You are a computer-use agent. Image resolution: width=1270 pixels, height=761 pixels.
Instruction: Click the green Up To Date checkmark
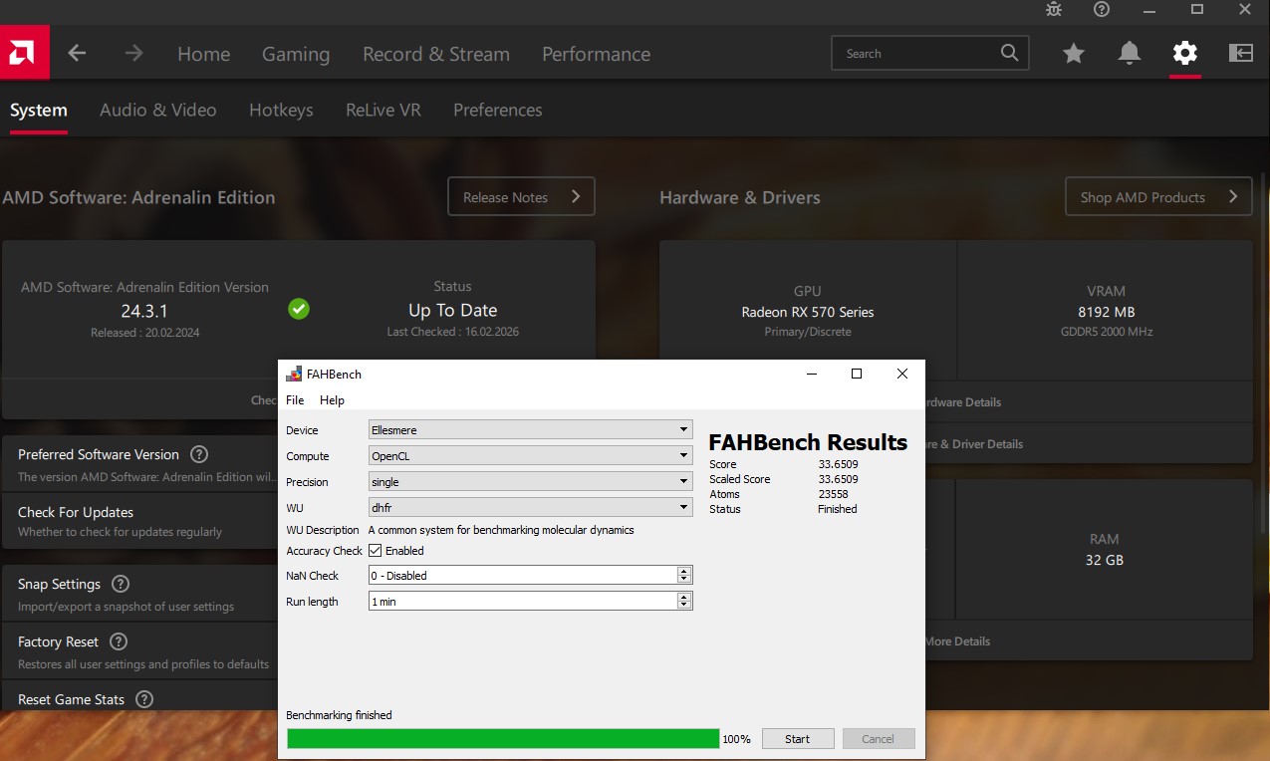point(299,309)
